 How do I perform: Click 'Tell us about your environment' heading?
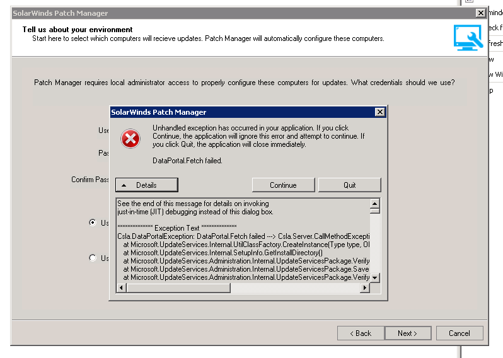78,30
